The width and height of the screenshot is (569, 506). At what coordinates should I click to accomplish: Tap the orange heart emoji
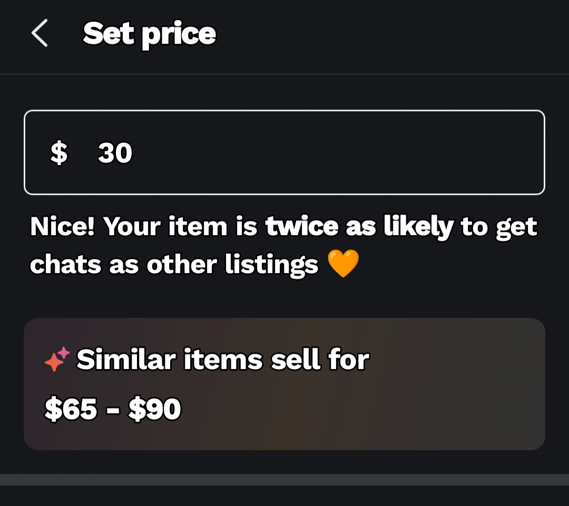point(343,264)
